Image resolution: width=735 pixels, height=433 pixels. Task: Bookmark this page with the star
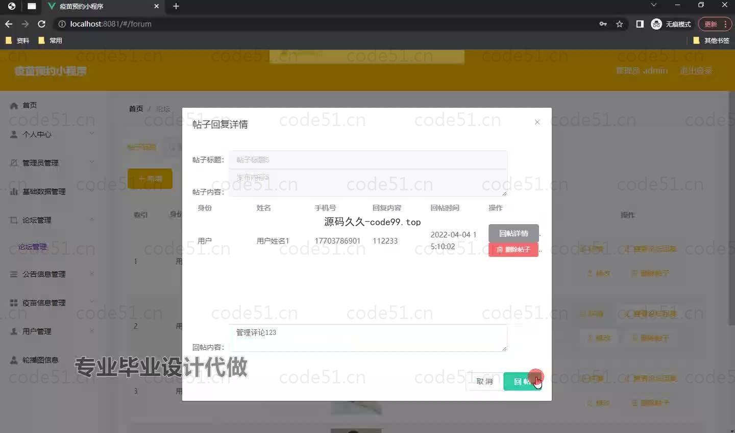pyautogui.click(x=620, y=24)
